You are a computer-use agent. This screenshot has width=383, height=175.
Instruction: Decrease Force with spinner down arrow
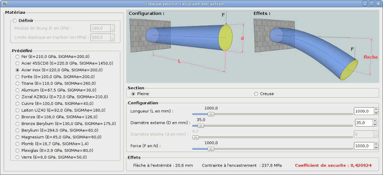point(376,148)
